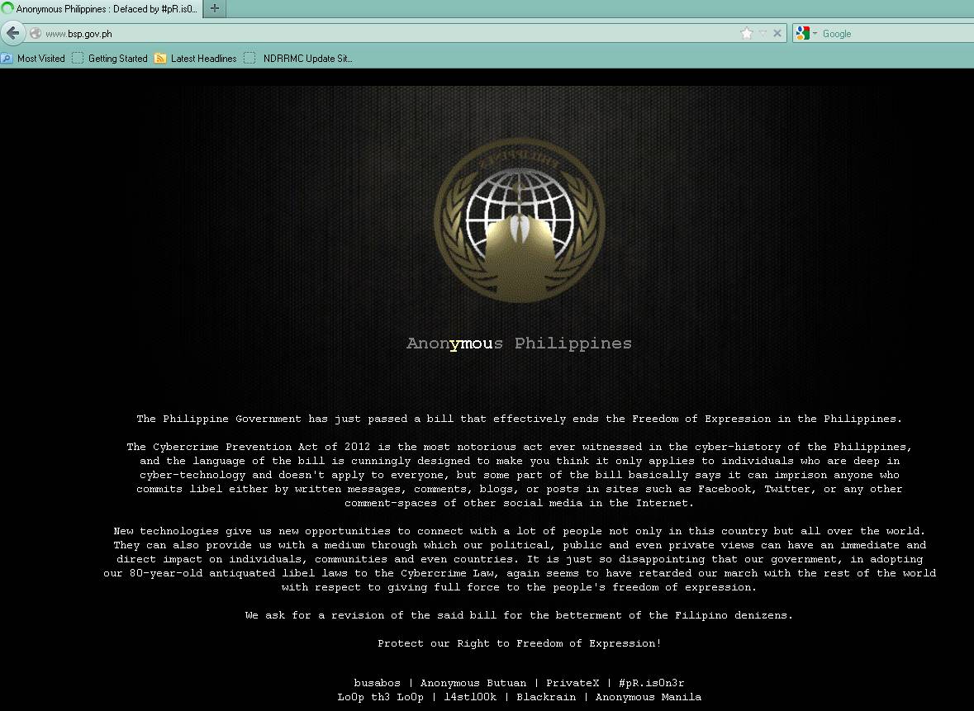
Task: Click the NDRRMC bookmark page icon
Action: point(249,59)
